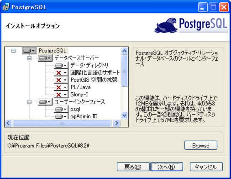Open the red X dropdown for PL/Java
This screenshot has width=231, height=179.
tap(61, 87)
